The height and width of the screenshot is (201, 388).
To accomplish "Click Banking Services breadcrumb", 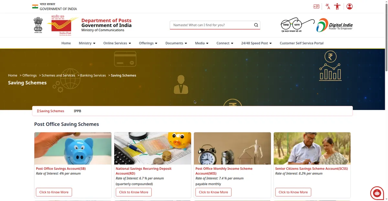I will [93, 75].
